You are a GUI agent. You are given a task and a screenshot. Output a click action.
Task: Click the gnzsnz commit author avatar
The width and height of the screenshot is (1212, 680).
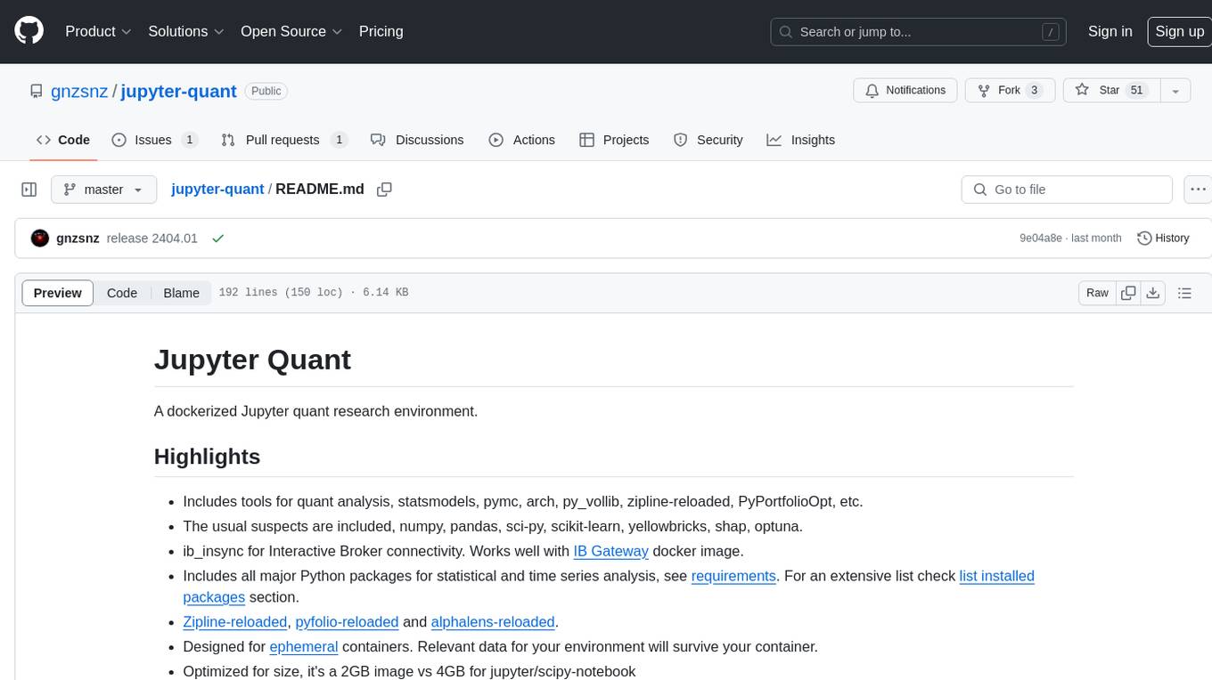39,239
